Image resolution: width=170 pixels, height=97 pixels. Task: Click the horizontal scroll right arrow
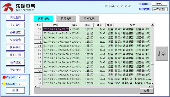[x=150, y=86]
